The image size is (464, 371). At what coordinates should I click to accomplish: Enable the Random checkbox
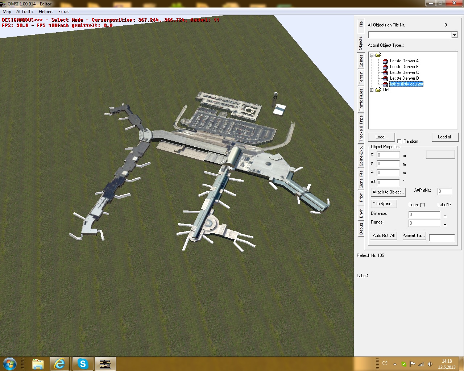(399, 141)
